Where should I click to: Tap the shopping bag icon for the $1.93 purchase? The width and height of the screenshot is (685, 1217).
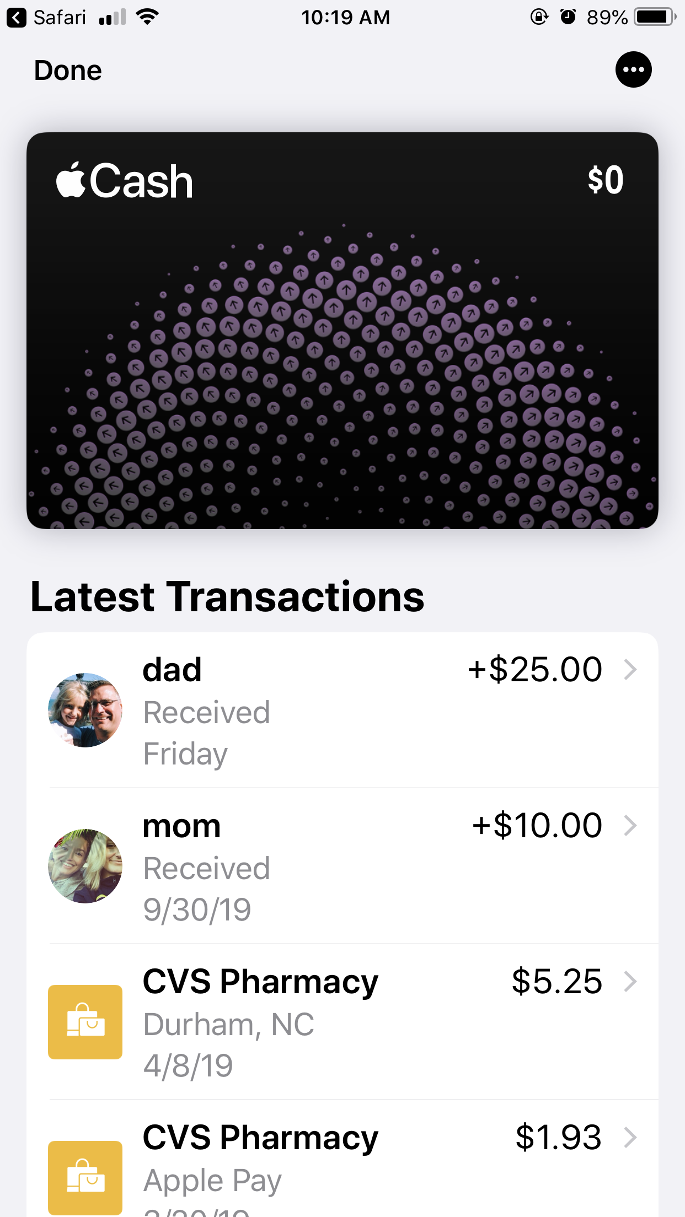[x=85, y=1177]
